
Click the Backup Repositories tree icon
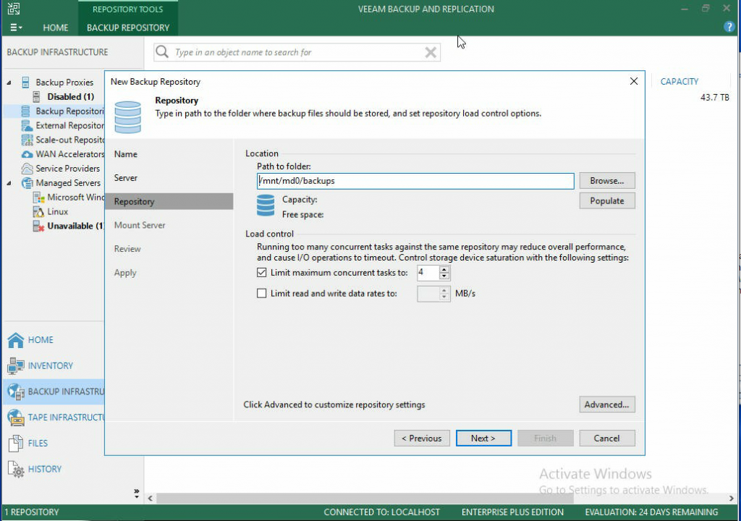click(26, 111)
